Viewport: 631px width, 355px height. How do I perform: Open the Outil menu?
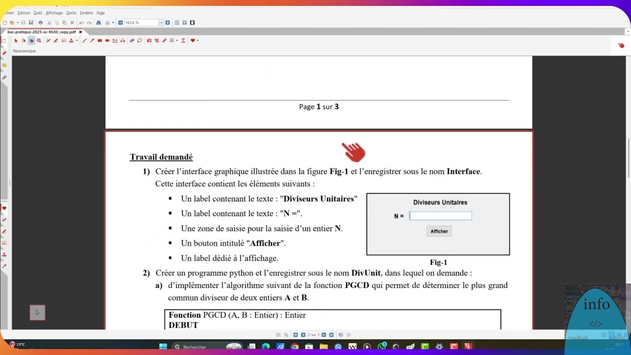coord(38,13)
